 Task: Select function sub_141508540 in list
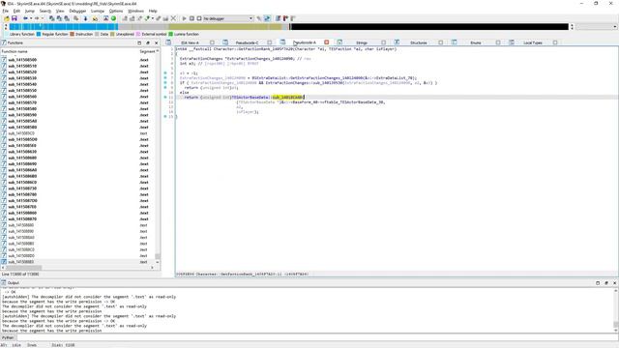pos(22,84)
